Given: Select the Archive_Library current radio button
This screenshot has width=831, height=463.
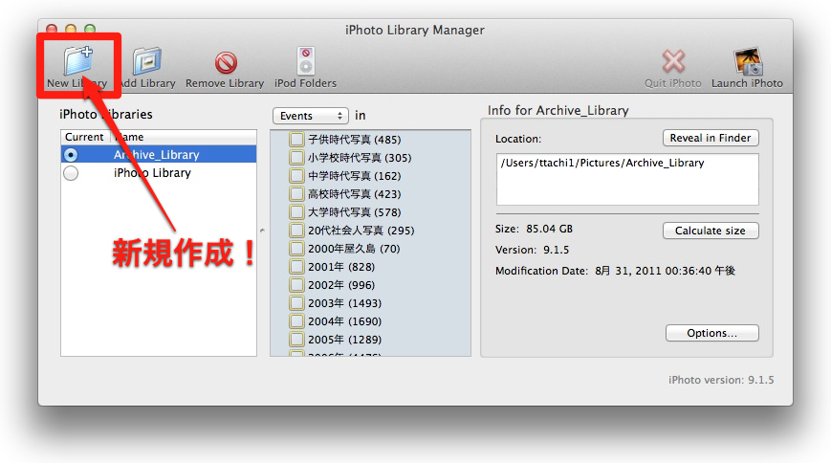Looking at the screenshot, I should [71, 155].
